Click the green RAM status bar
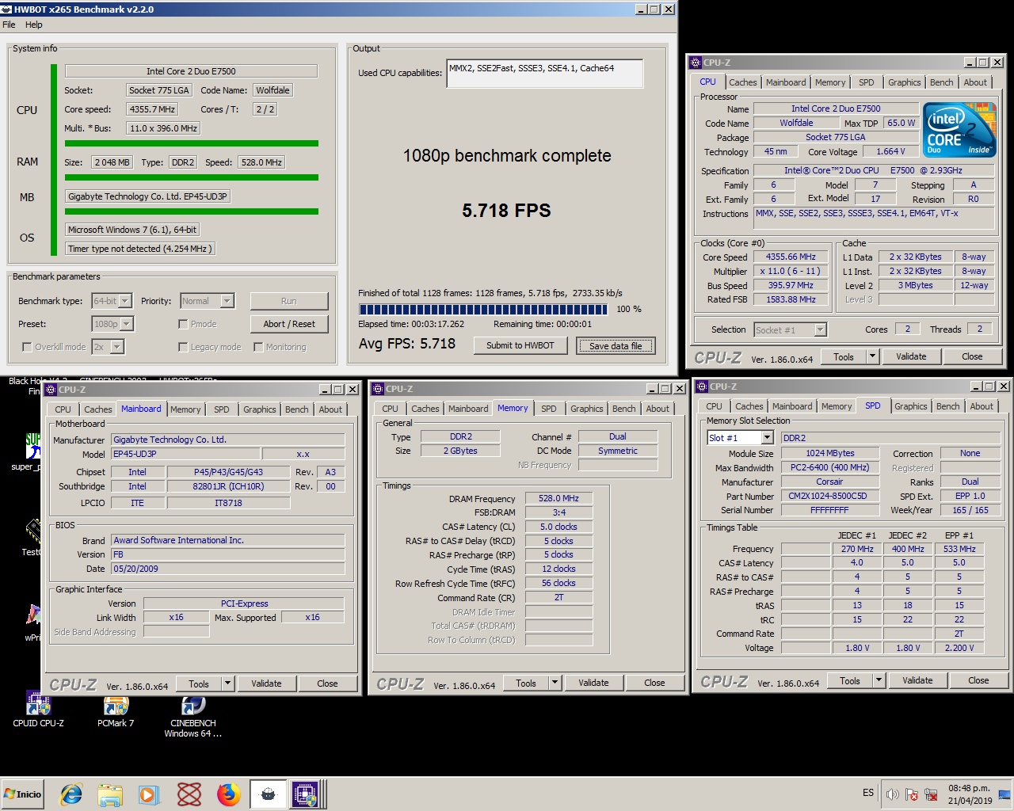 click(x=192, y=177)
